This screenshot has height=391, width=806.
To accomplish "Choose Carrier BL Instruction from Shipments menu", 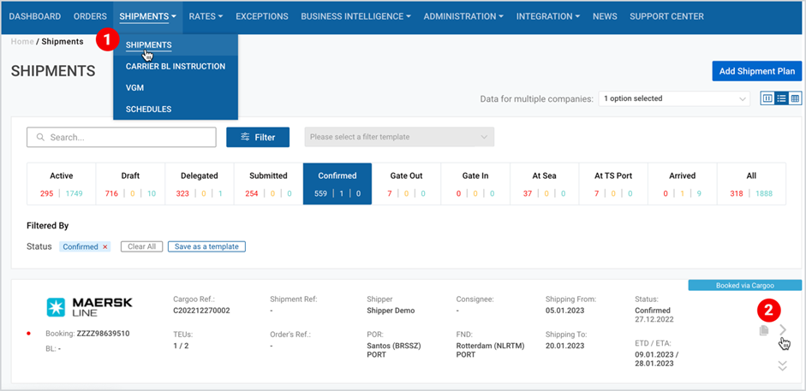I will pyautogui.click(x=176, y=66).
